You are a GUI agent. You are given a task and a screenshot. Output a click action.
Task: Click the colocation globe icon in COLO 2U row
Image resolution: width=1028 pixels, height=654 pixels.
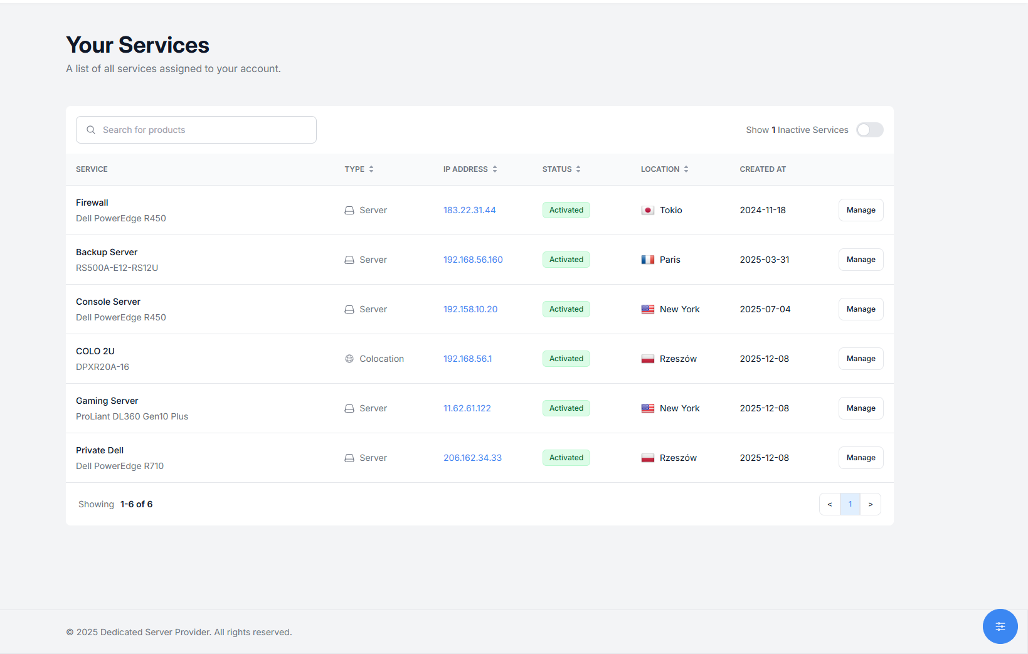pyautogui.click(x=349, y=359)
